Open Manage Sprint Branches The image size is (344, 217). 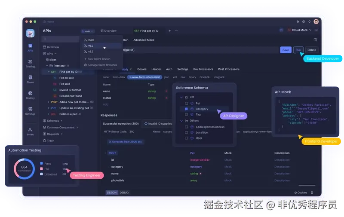click(x=101, y=65)
